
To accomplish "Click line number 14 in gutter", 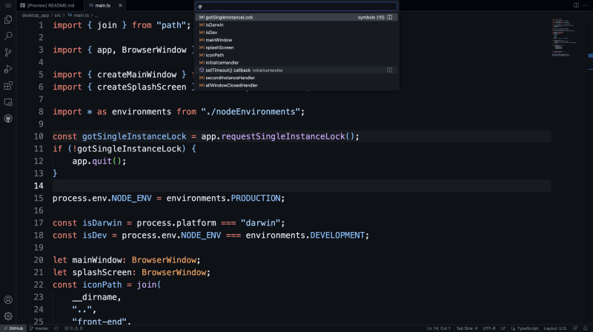I will pyautogui.click(x=39, y=186).
